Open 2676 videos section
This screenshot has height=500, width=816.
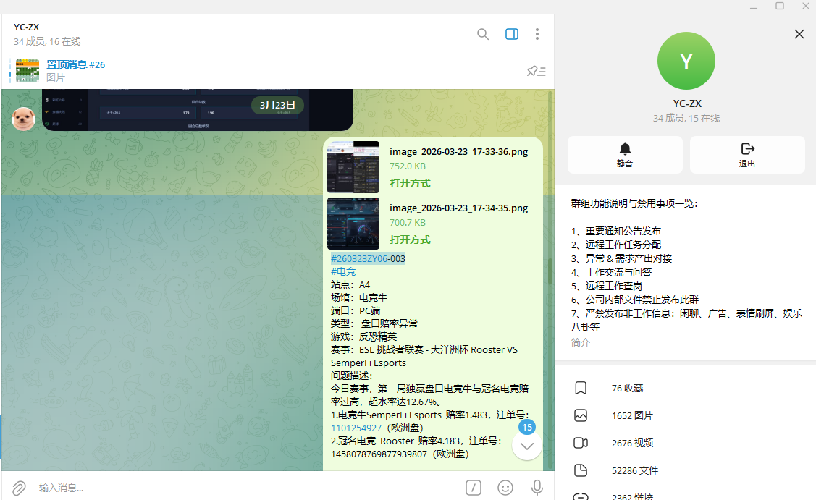[686, 444]
